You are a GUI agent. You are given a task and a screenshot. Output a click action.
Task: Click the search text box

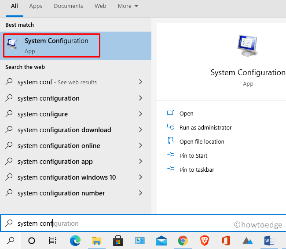(119, 224)
